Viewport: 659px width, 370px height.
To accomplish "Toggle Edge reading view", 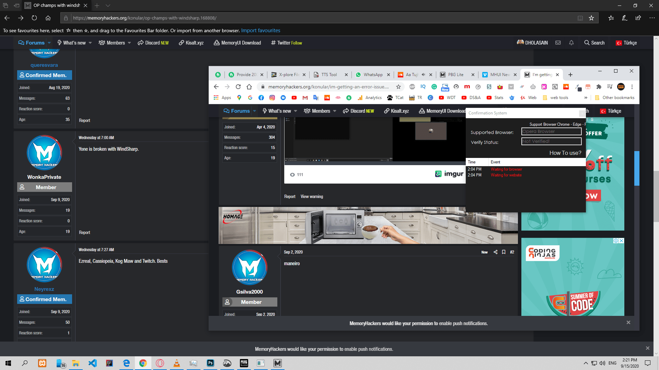I will click(580, 18).
